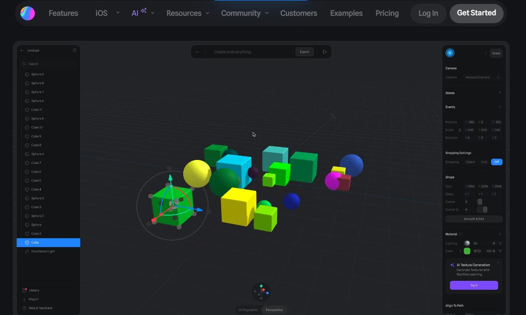Expand the Resources nav dropdown

click(207, 13)
